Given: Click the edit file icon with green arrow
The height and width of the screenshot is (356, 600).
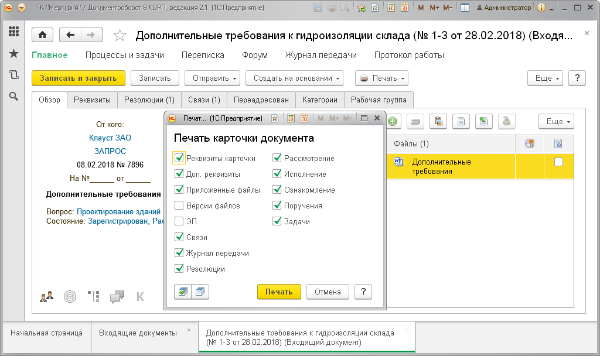Looking at the screenshot, I should 483,122.
